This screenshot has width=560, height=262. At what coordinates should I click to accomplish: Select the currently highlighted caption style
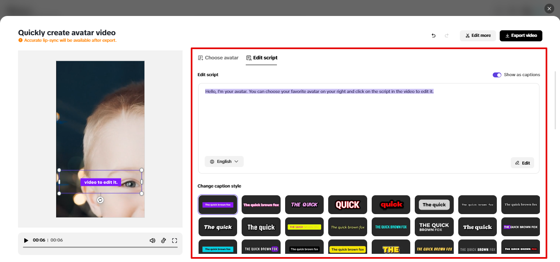pyautogui.click(x=217, y=205)
